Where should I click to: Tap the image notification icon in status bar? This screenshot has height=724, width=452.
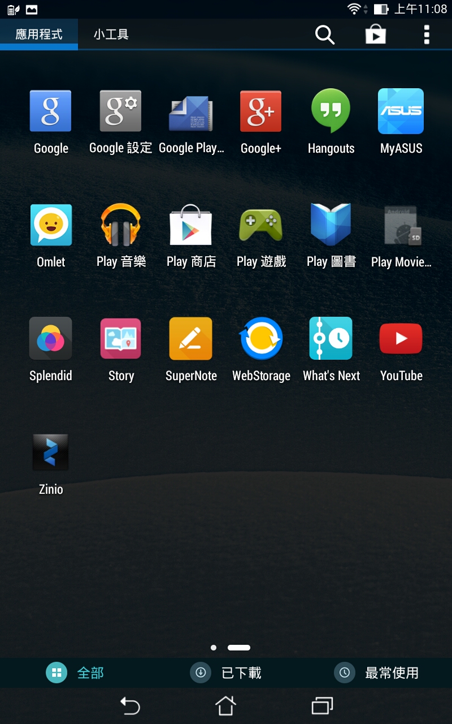point(32,9)
